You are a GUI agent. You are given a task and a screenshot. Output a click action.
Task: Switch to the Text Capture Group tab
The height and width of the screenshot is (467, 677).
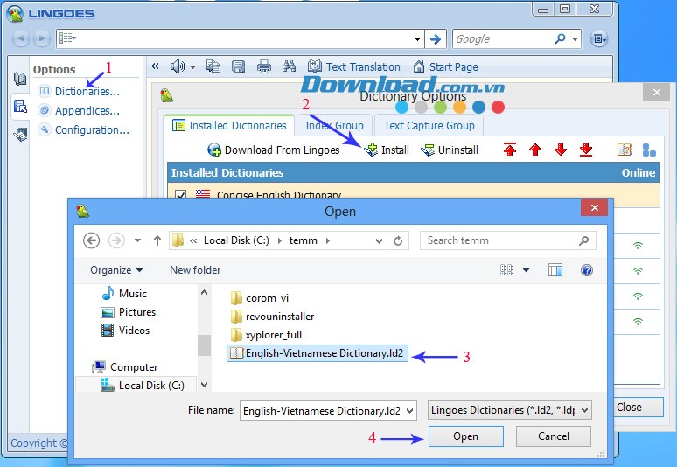429,125
